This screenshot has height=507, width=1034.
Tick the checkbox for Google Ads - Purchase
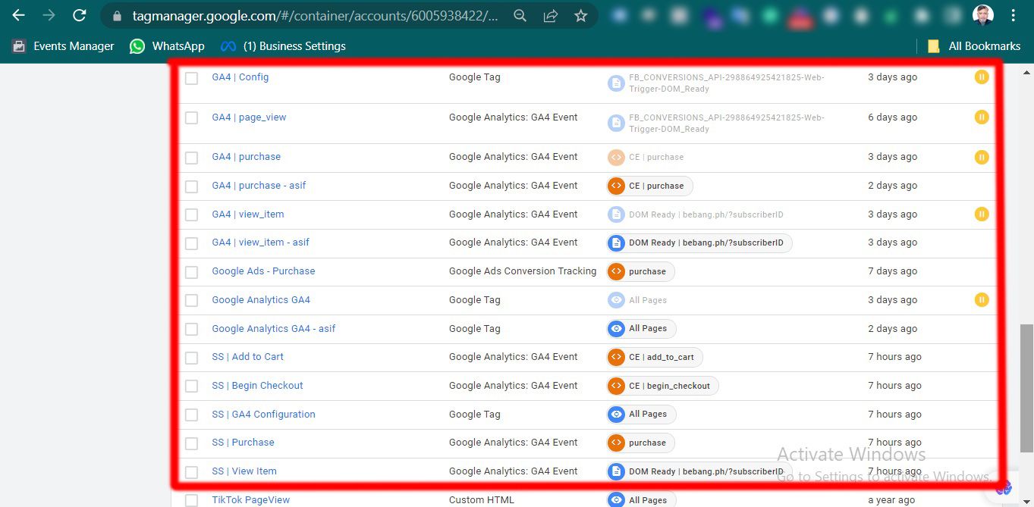point(191,272)
